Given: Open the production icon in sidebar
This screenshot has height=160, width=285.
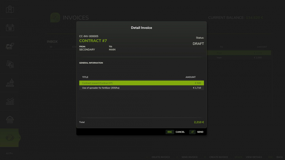Looking at the screenshot, I should coord(9,83).
